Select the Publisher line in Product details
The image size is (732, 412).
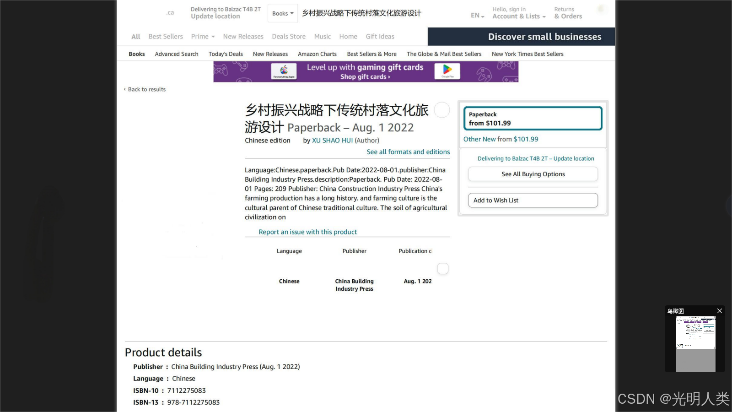click(216, 367)
